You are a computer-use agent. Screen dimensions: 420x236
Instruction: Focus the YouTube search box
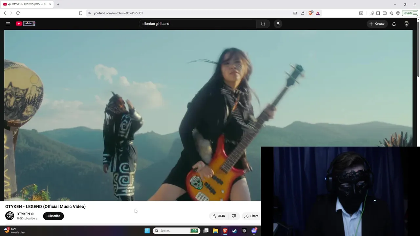click(x=198, y=24)
